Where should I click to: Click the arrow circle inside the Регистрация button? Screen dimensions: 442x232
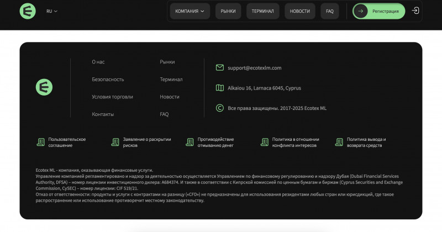coord(361,11)
